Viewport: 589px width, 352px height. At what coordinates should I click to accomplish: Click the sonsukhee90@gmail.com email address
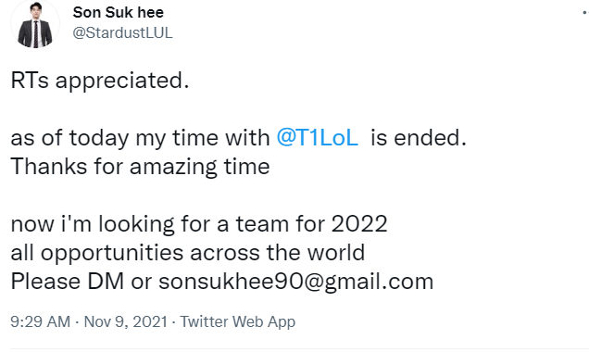tap(296, 282)
